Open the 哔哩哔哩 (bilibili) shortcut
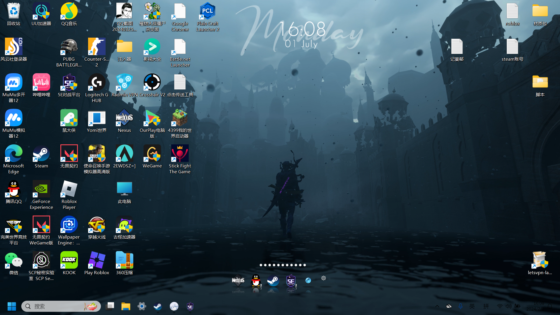 [41, 85]
